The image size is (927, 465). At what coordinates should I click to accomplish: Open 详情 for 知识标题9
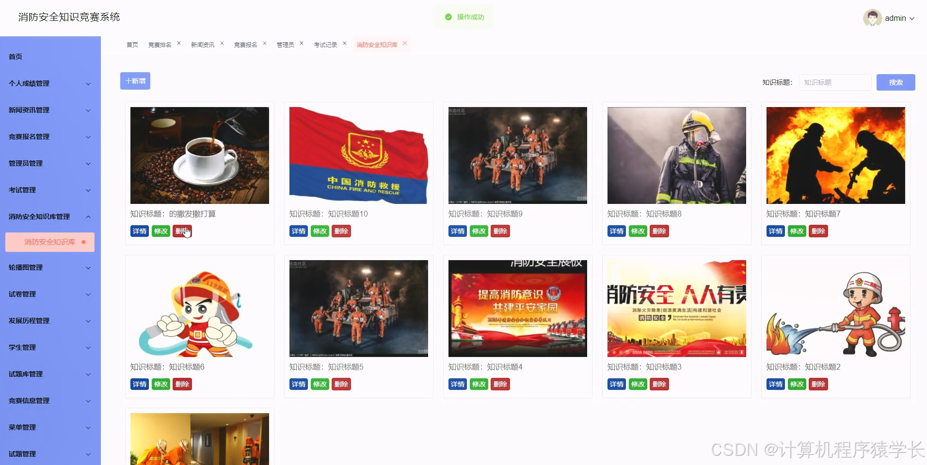tap(458, 231)
